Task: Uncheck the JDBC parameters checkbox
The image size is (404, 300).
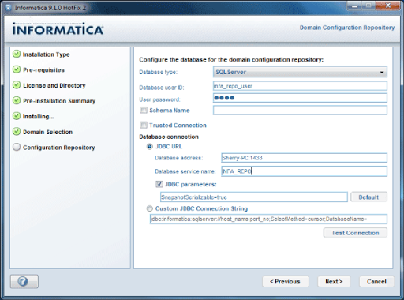Action: (x=159, y=184)
